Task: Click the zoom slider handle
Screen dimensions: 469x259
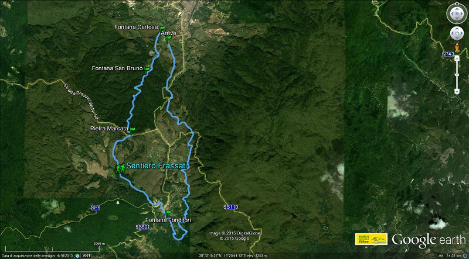Action: (457, 75)
